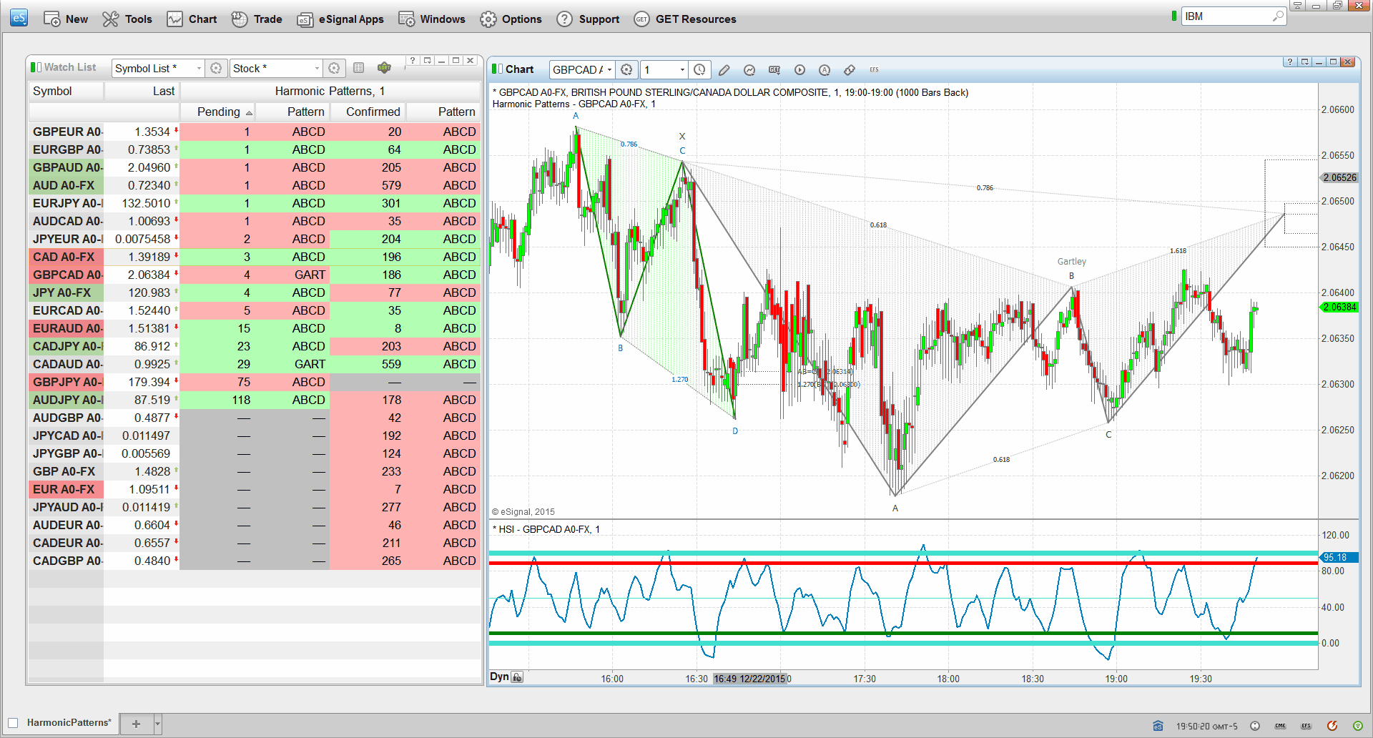The image size is (1373, 738).
Task: Sort by the Pending column header
Action: [x=218, y=112]
